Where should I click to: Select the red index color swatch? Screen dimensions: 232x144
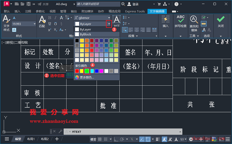77,71
